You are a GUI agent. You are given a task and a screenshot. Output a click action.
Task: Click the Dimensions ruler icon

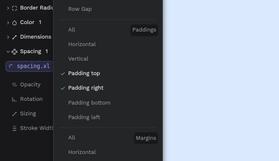(x=15, y=37)
